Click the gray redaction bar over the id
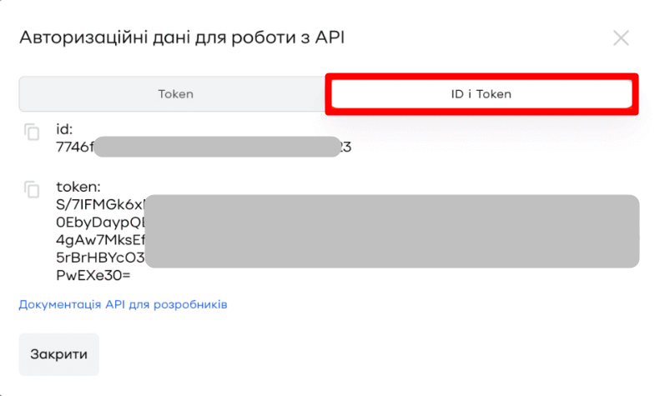The height and width of the screenshot is (396, 655). [217, 148]
